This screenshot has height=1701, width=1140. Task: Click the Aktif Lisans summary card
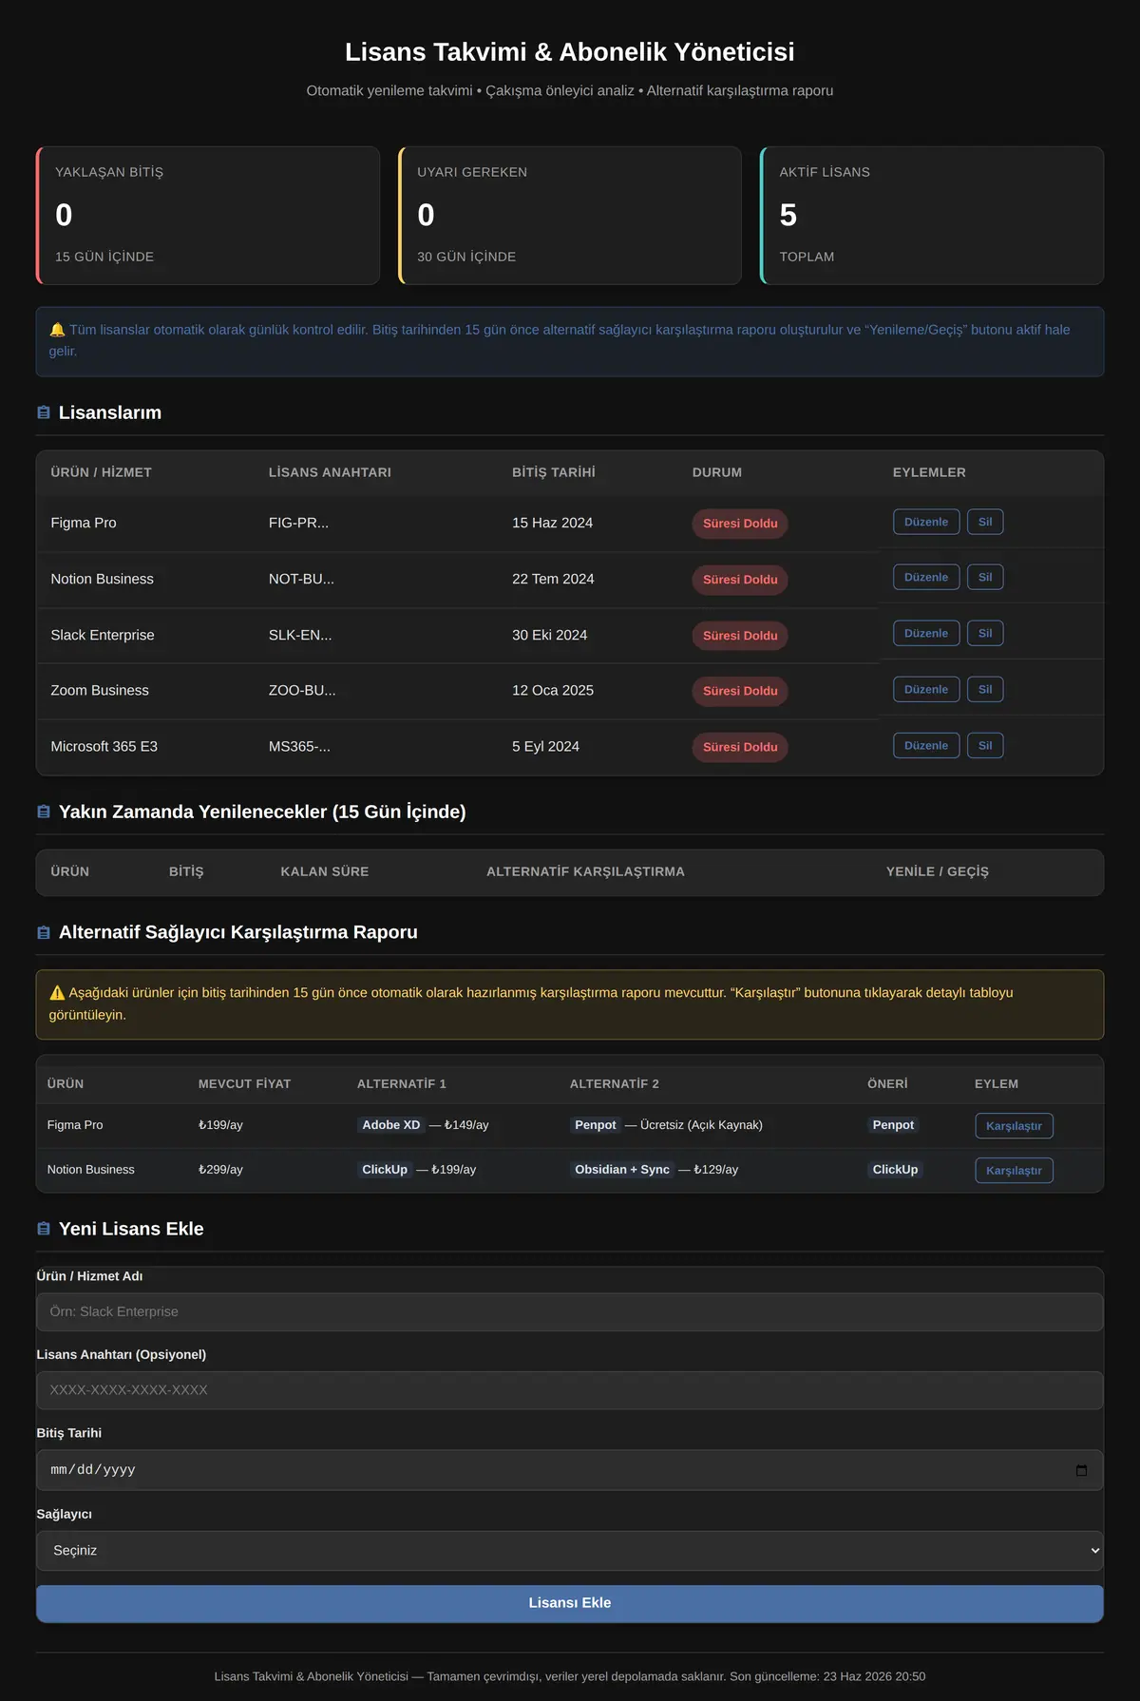point(932,216)
